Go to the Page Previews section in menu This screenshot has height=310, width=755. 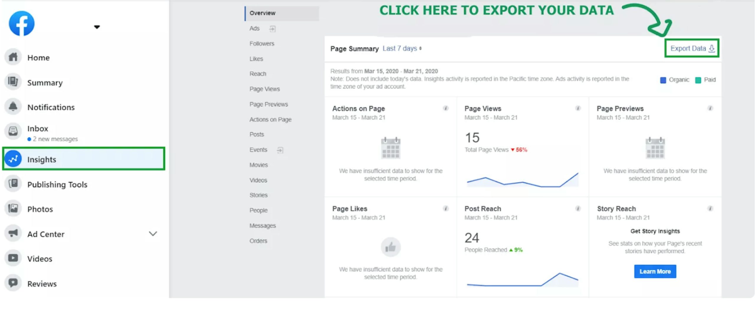[x=268, y=104]
